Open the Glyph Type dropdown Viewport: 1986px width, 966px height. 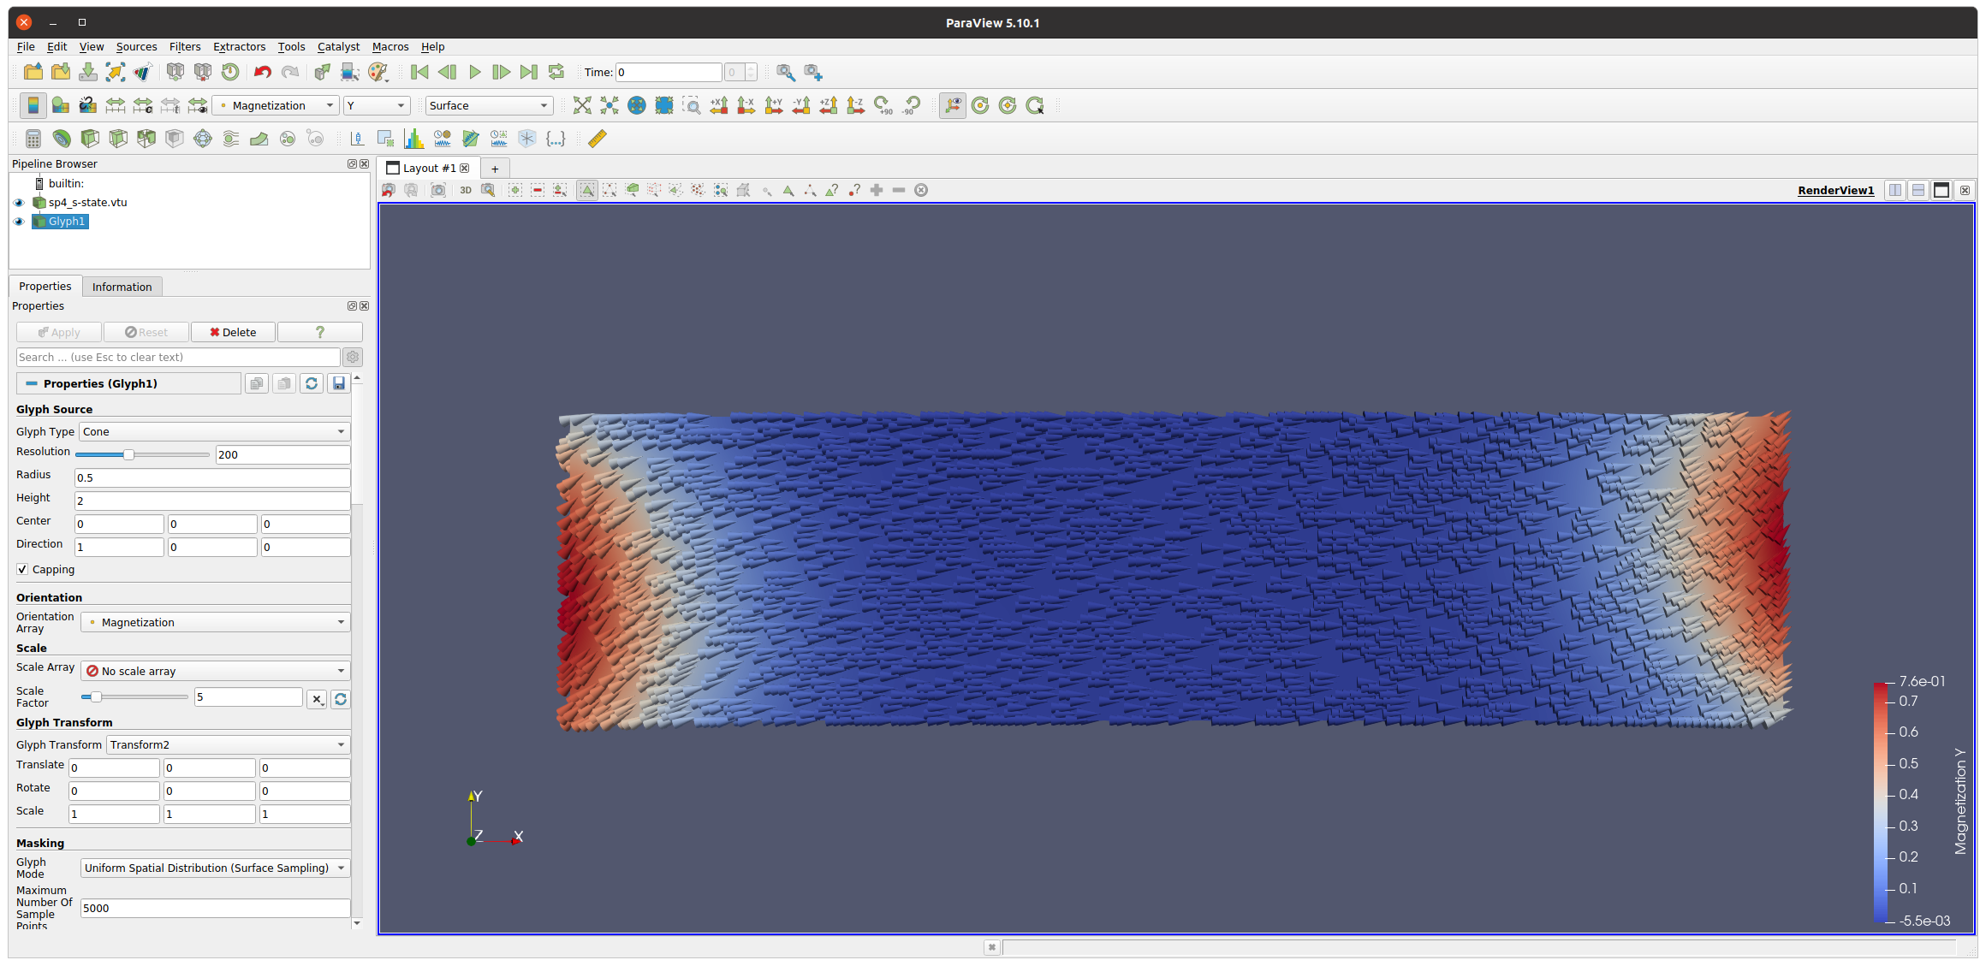tap(215, 432)
